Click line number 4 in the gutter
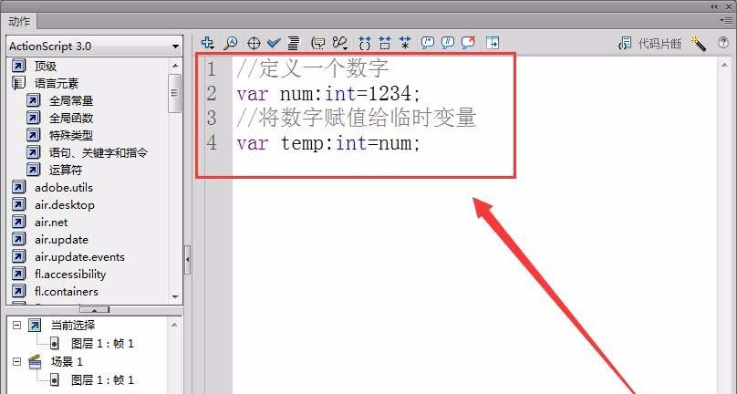This screenshot has width=737, height=394. click(x=212, y=143)
